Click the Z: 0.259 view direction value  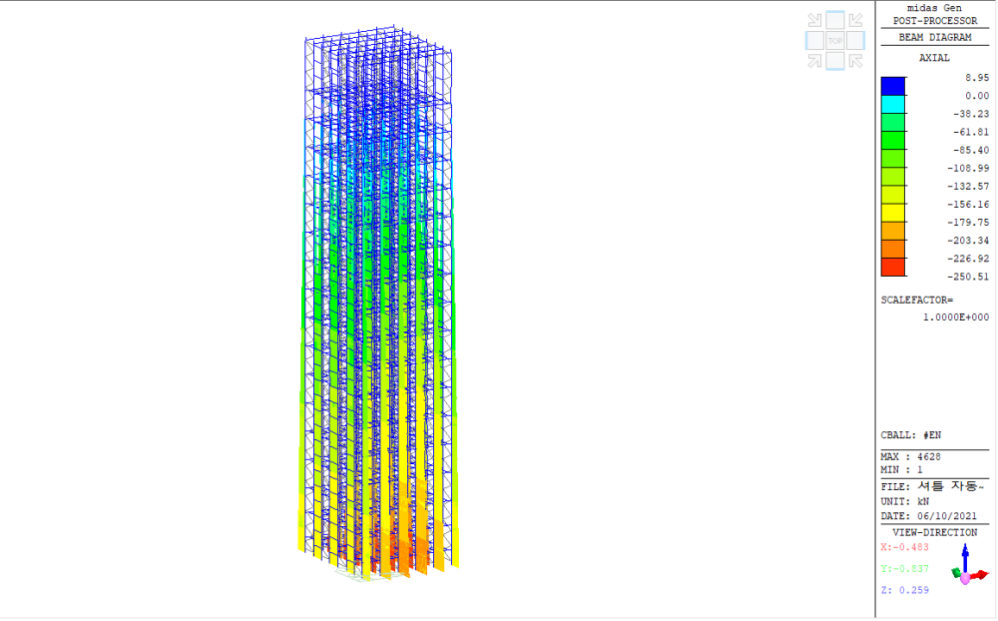905,590
